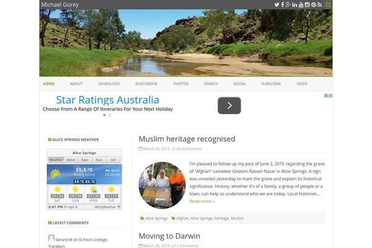This screenshot has height=248, width=372.
Task: Switch to the UV tab
Action: (113, 160)
